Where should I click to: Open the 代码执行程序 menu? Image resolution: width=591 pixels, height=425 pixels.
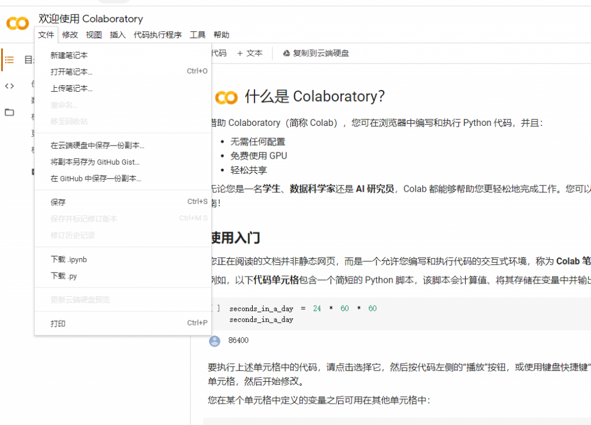[158, 35]
